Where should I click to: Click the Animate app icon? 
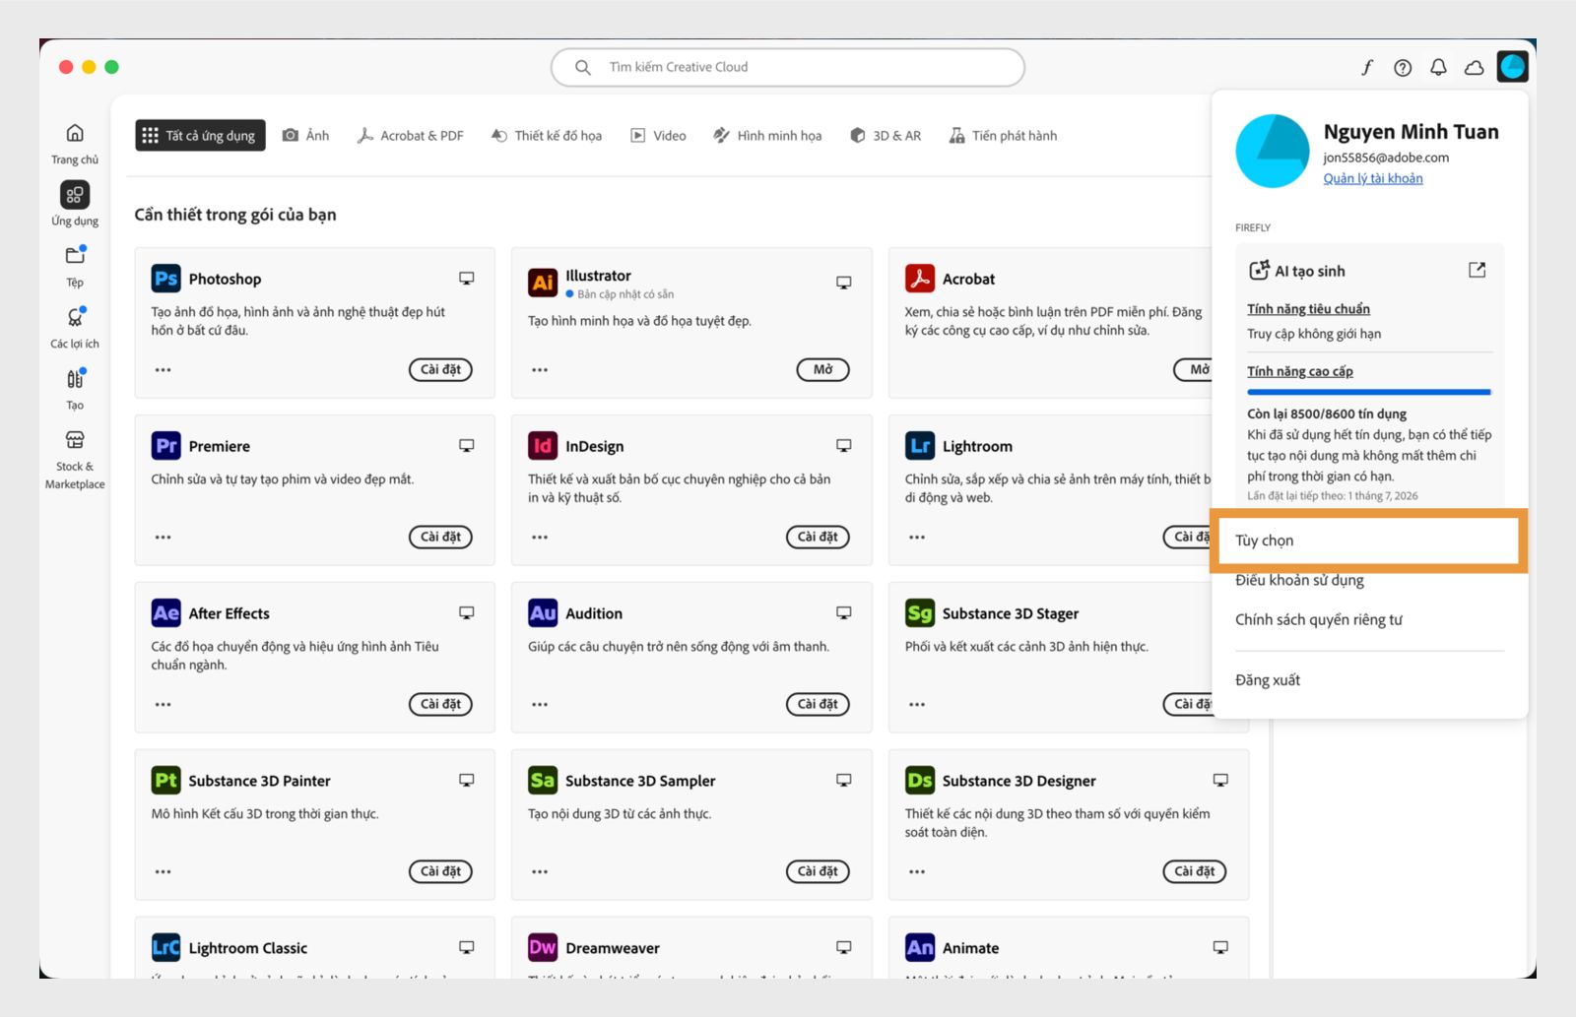(920, 947)
